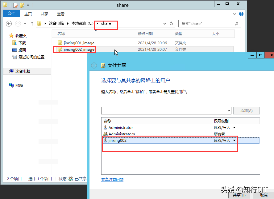Click the 共享(H) button
Image resolution: width=274 pixels, height=199 pixels.
point(239,195)
